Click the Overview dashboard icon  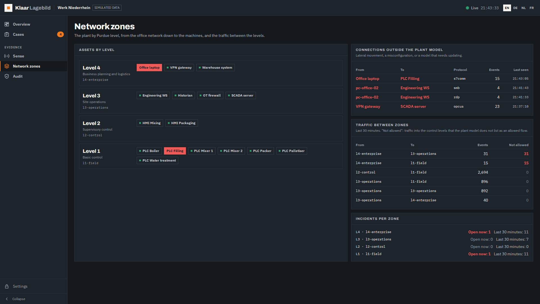(7, 24)
